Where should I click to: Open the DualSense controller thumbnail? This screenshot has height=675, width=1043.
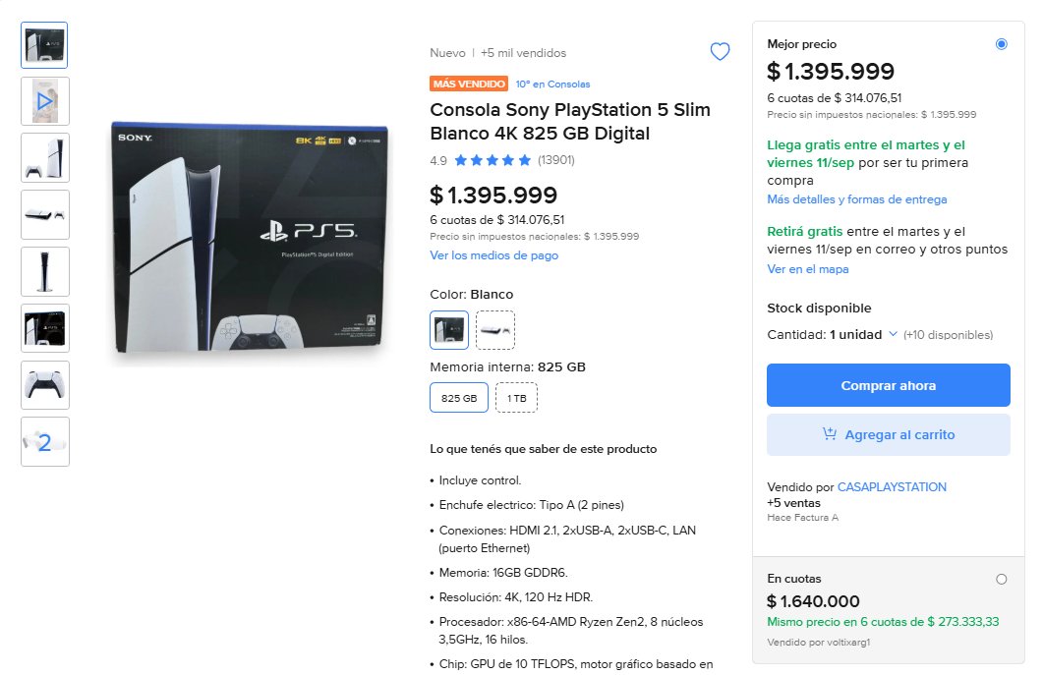(x=44, y=385)
